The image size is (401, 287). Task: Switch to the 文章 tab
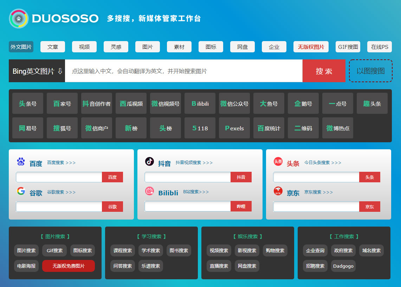[53, 47]
